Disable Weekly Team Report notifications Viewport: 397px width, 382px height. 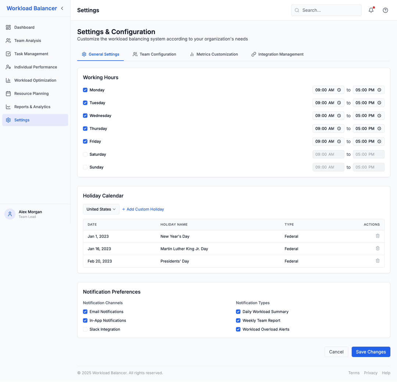tap(238, 320)
